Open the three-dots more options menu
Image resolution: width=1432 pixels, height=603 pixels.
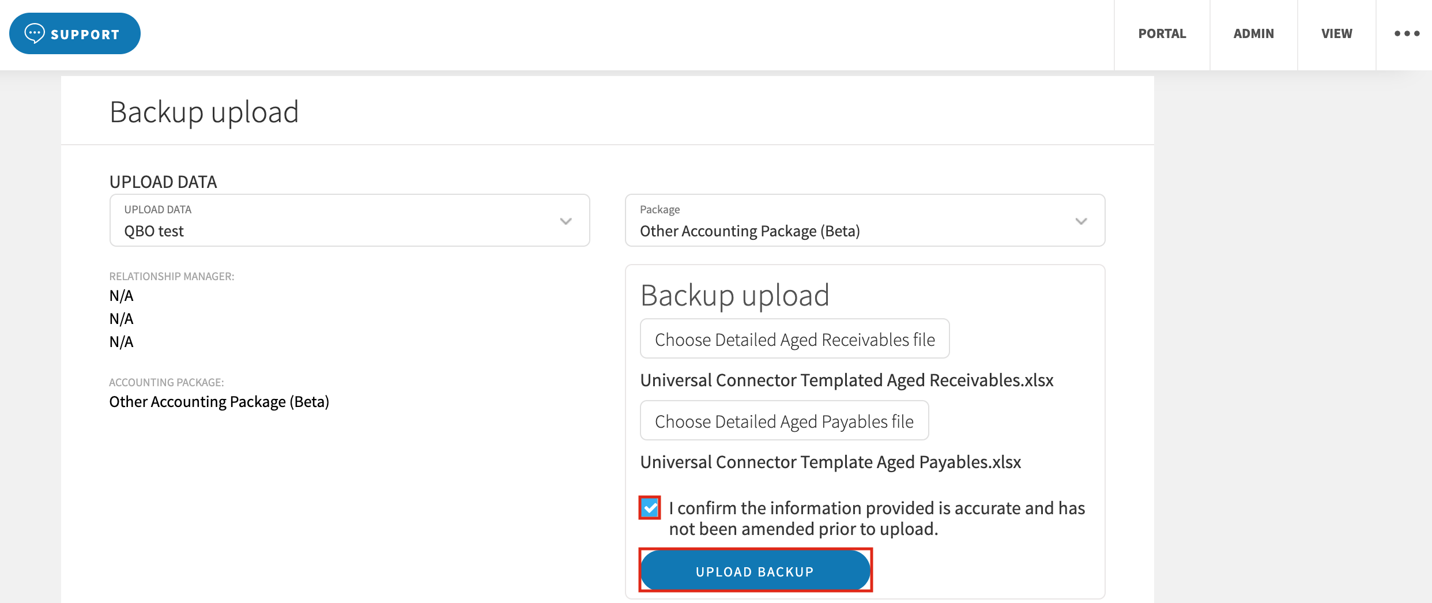1407,33
